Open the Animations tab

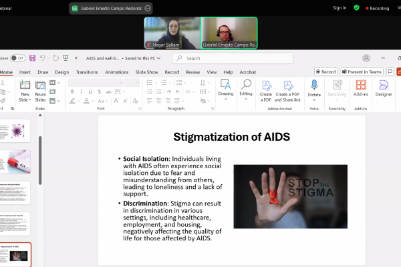pos(116,72)
